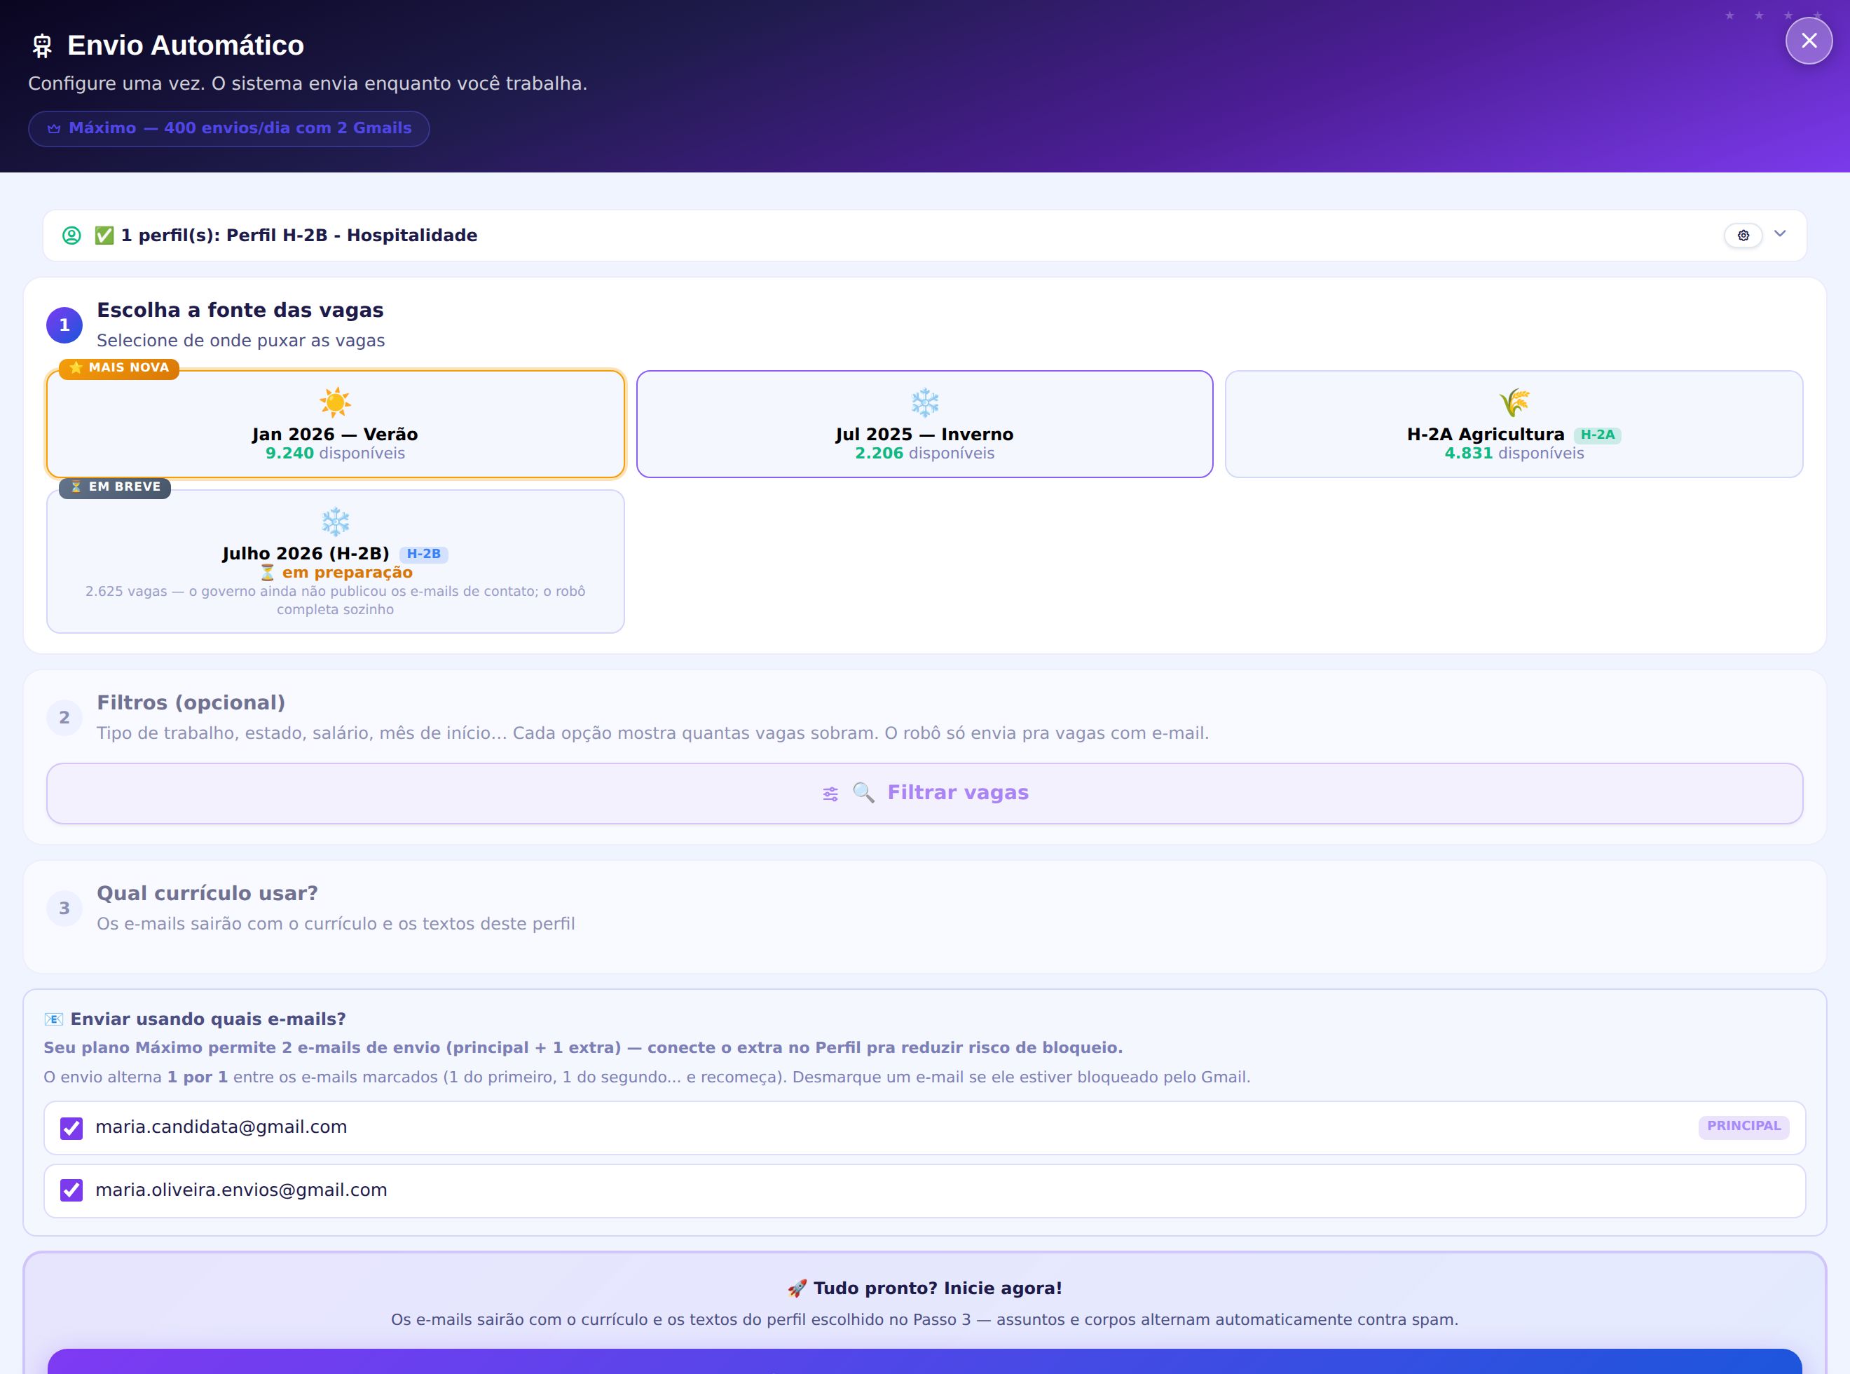Image resolution: width=1850 pixels, height=1374 pixels.
Task: Click the wheat icon on H-2A Agricultura
Action: click(1514, 402)
